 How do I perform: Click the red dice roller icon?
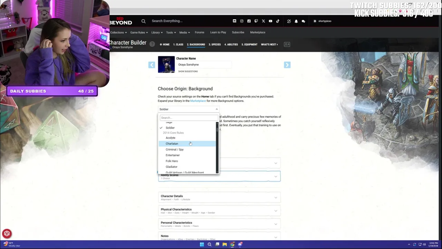tap(7, 233)
